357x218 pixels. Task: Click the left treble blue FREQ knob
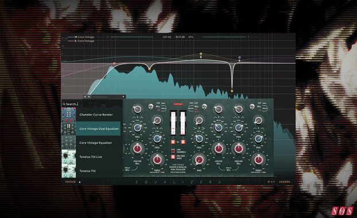coord(157,139)
